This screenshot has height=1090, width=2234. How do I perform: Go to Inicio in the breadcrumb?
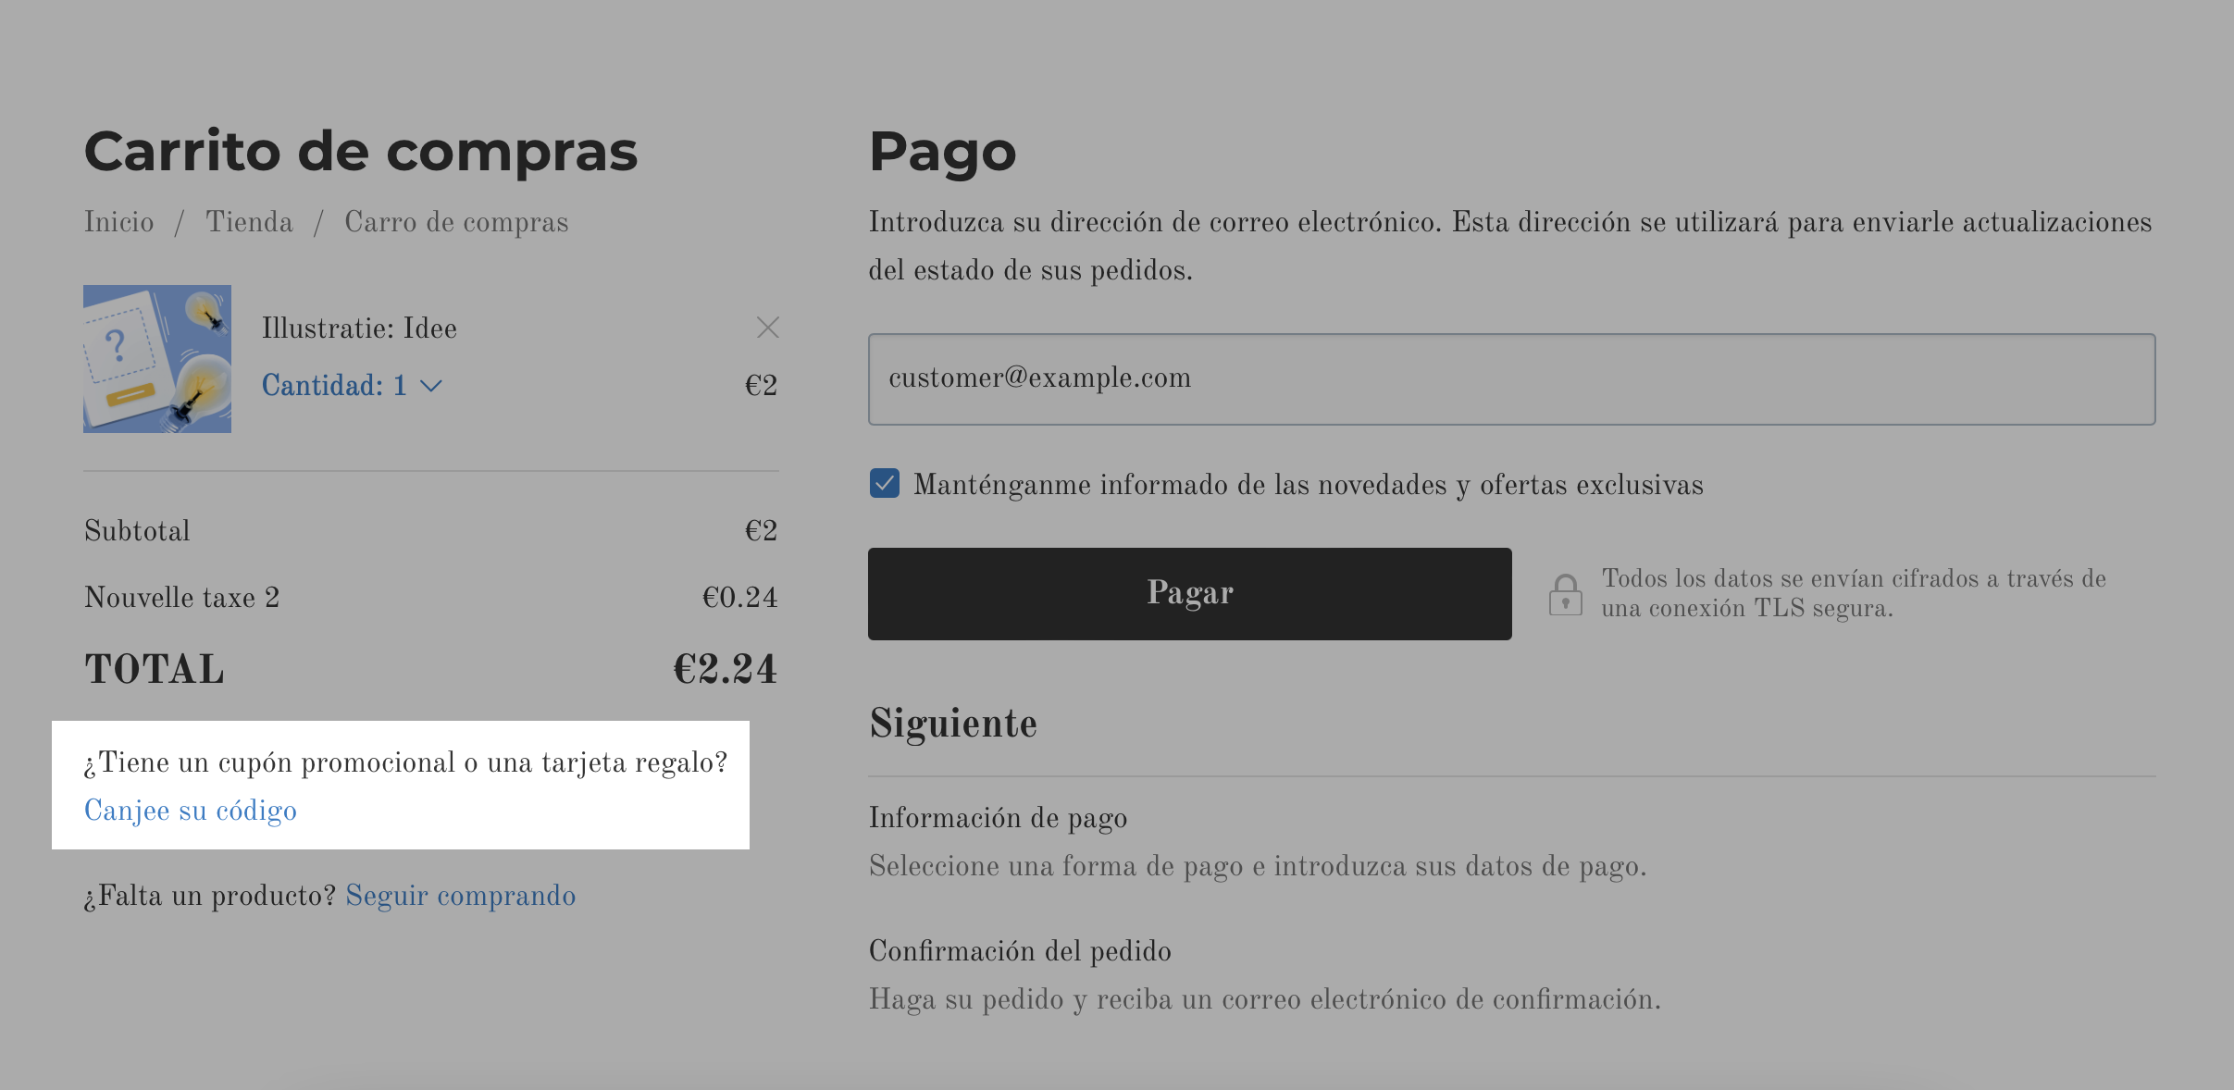(x=119, y=222)
